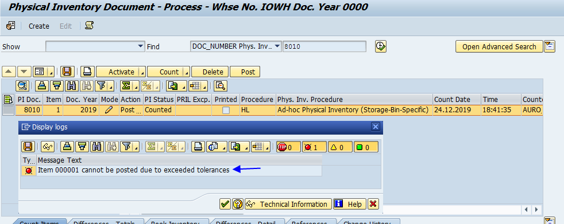Click binoculars Find icon in Display logs toolbar

96,147
